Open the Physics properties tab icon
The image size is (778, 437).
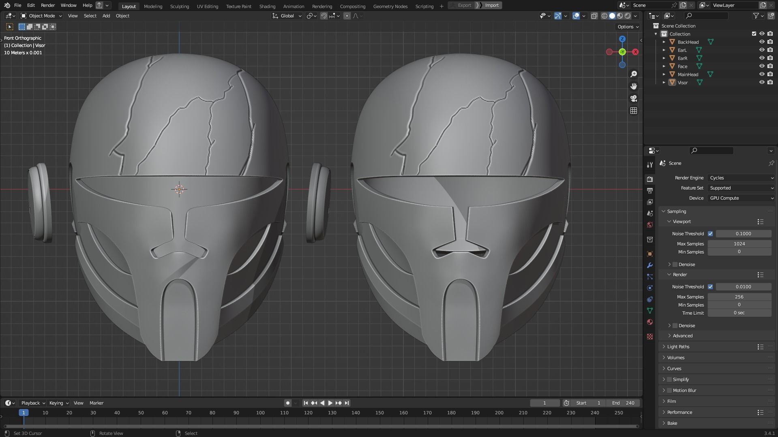[x=650, y=288]
